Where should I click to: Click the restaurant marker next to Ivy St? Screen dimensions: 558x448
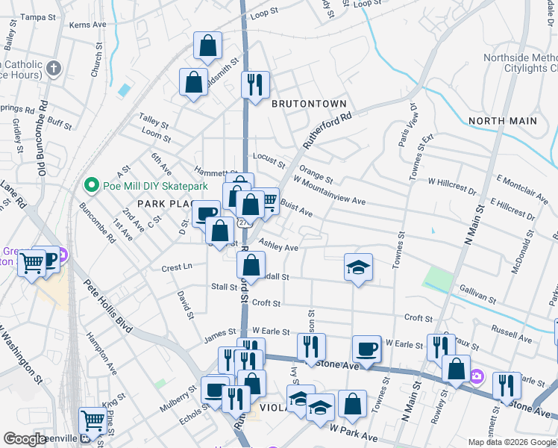click(311, 349)
